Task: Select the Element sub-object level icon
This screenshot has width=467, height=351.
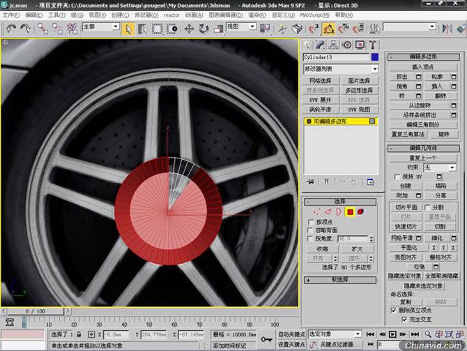Action: pos(360,212)
